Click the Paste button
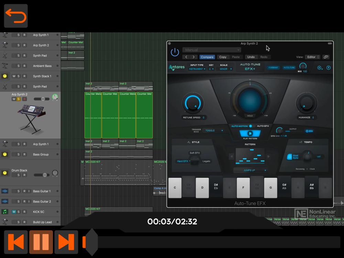Image resolution: width=344 pixels, height=258 pixels. pyautogui.click(x=236, y=57)
